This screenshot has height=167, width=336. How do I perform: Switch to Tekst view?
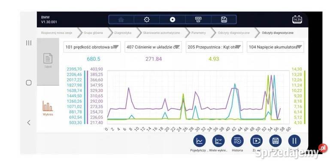pos(48,62)
